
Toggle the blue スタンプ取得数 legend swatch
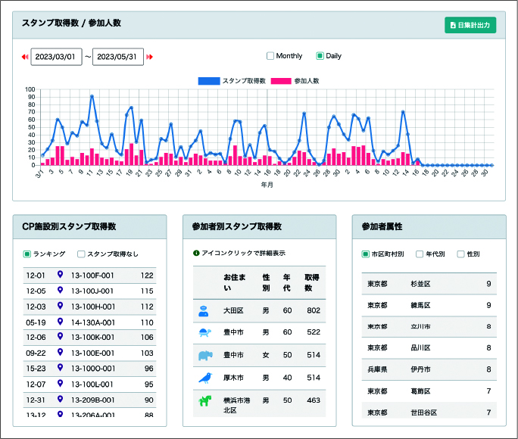tap(208, 80)
